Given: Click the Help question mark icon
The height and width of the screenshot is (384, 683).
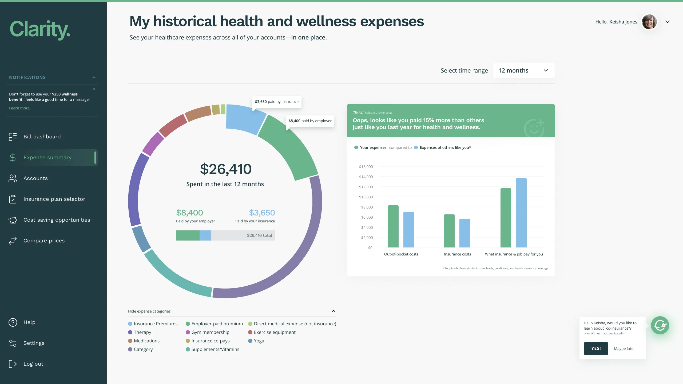Looking at the screenshot, I should point(13,322).
